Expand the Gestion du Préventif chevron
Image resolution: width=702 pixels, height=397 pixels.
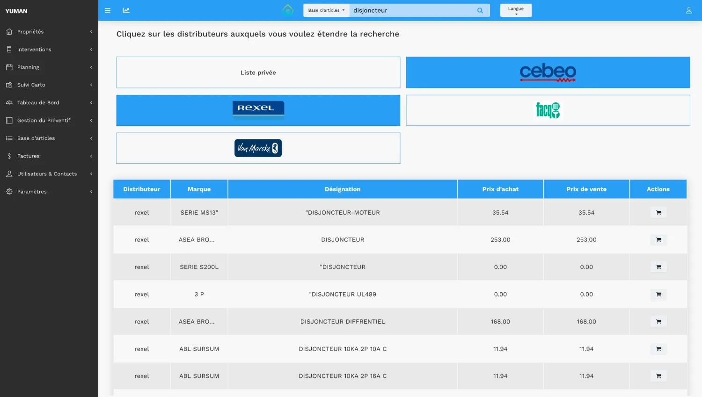(x=91, y=121)
